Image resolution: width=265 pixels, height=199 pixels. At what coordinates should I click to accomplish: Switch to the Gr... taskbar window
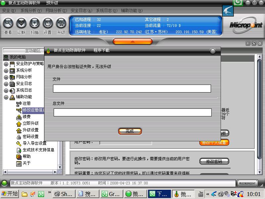(111, 194)
